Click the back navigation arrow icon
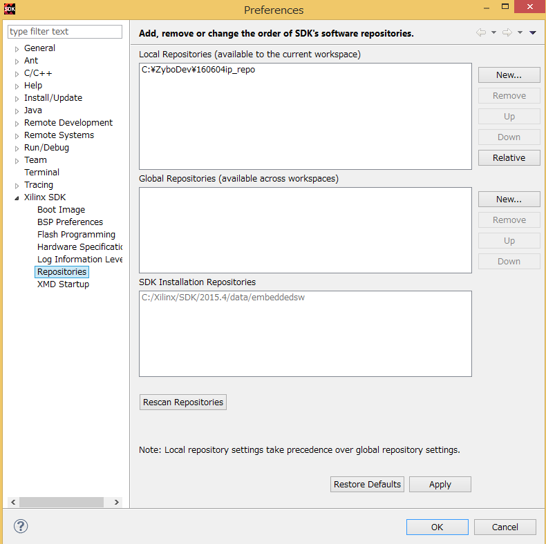The width and height of the screenshot is (546, 544). (481, 32)
